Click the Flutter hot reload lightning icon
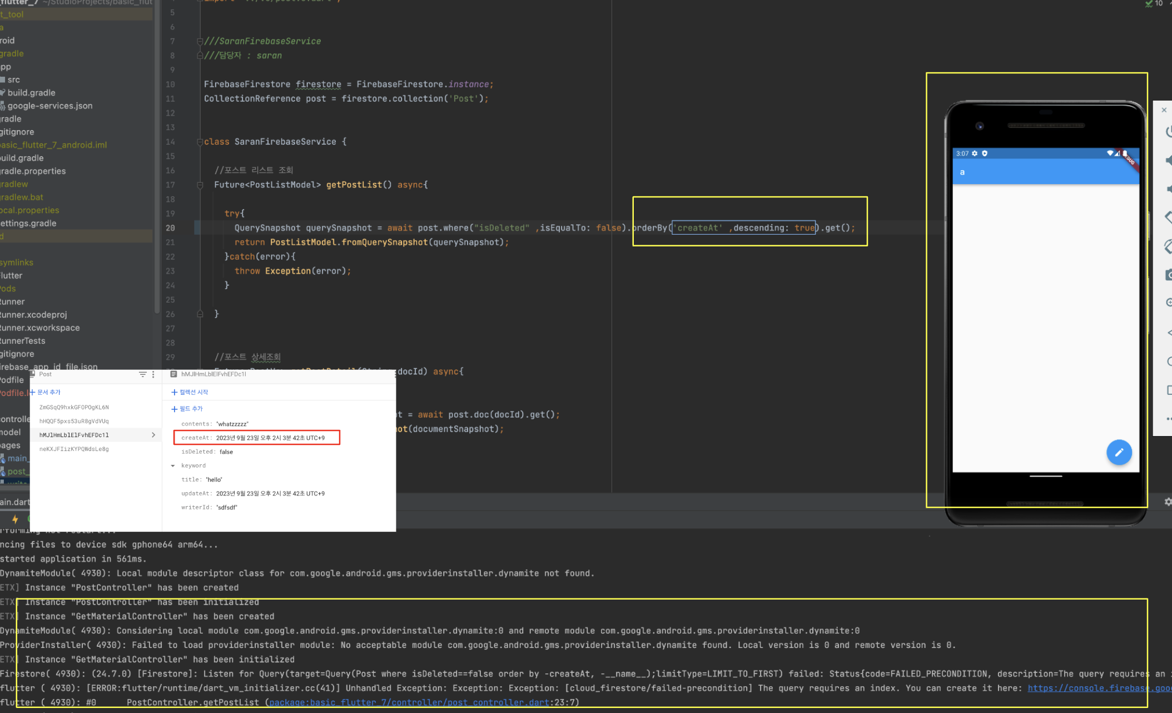Image resolution: width=1172 pixels, height=713 pixels. pos(15,519)
